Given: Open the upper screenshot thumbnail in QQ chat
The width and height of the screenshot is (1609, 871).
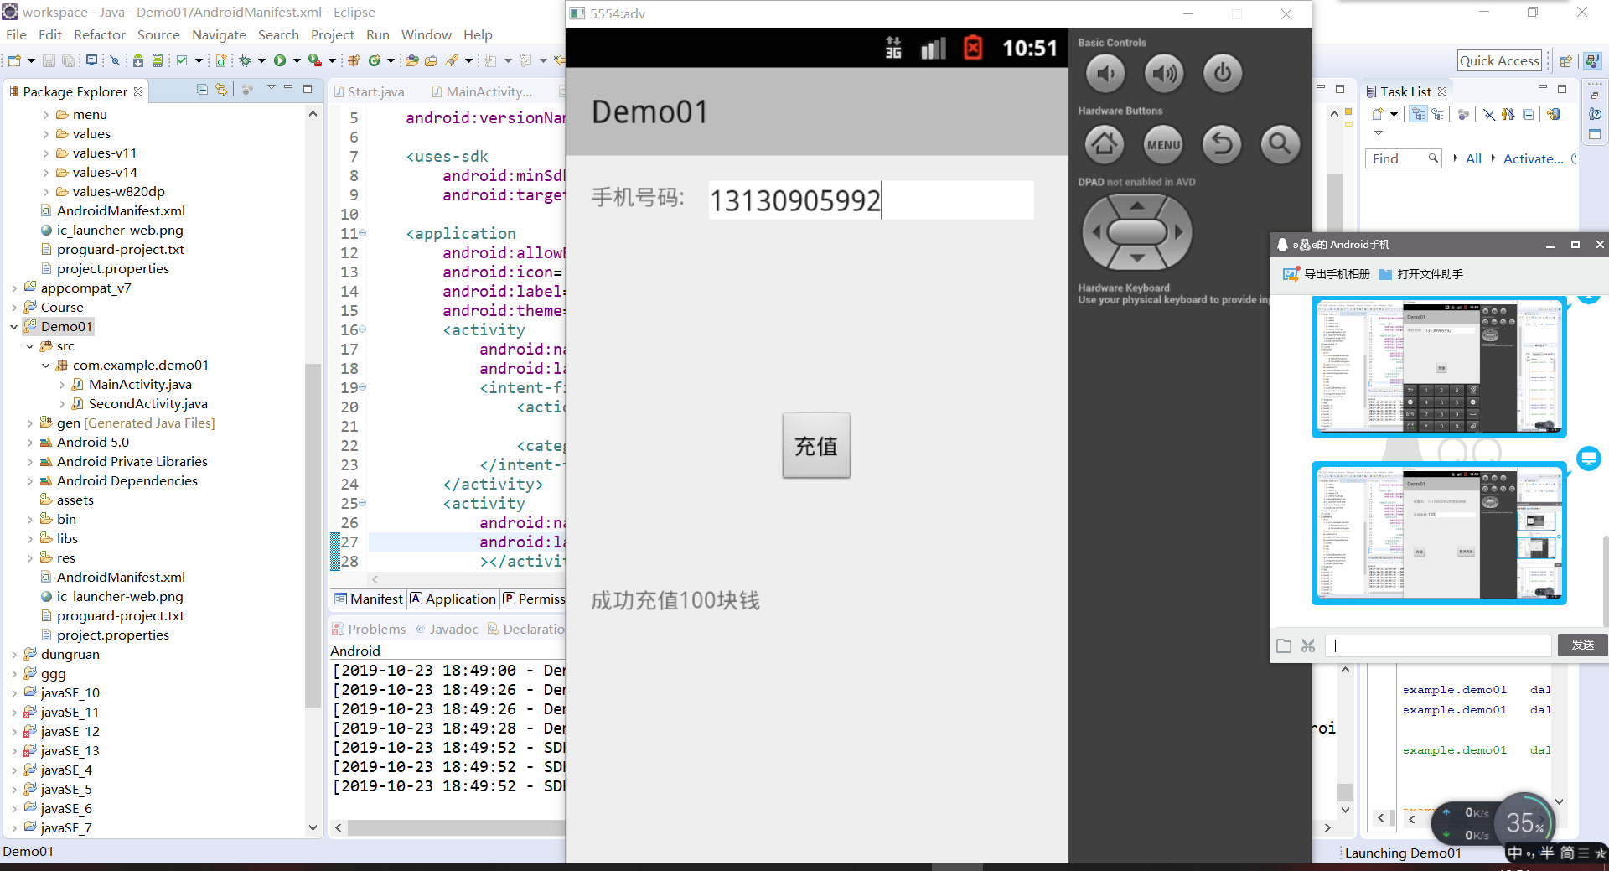Looking at the screenshot, I should coord(1439,367).
